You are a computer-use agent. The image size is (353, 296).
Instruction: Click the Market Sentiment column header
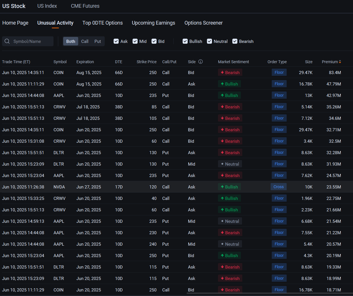click(x=233, y=62)
